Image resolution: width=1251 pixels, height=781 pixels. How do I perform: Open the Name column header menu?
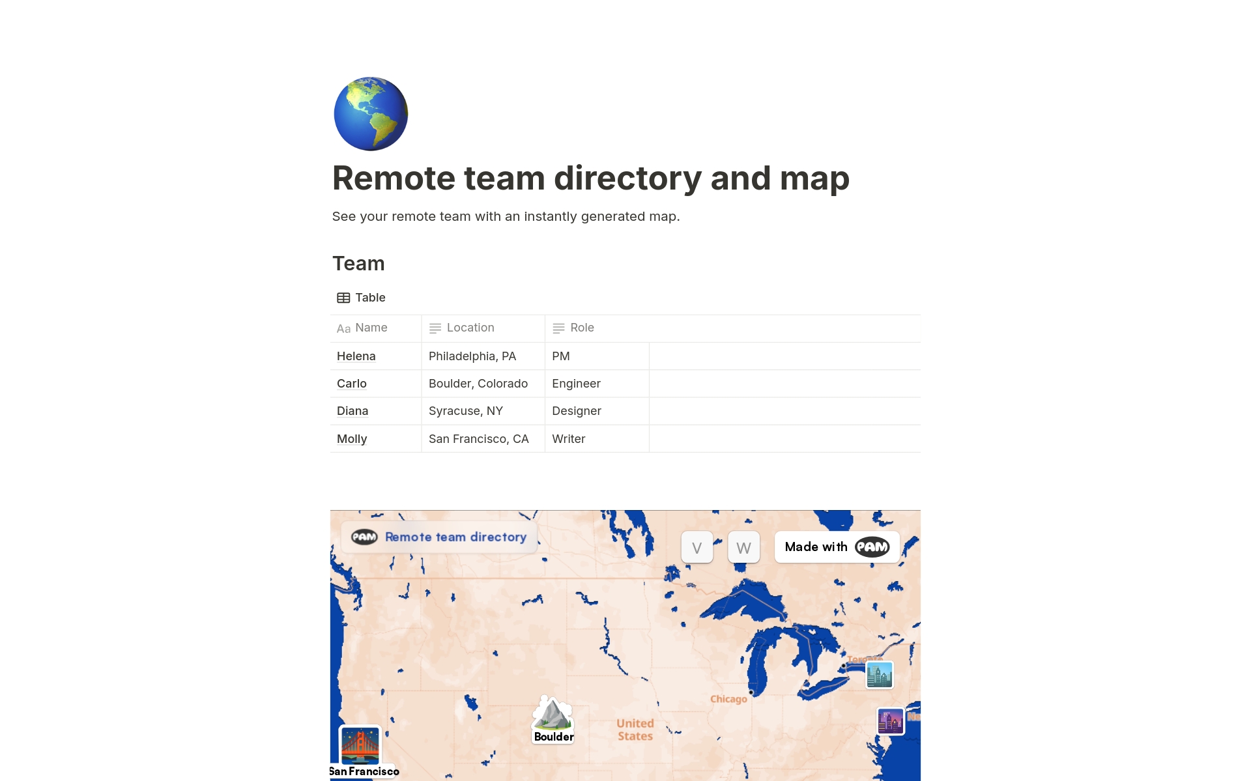371,328
